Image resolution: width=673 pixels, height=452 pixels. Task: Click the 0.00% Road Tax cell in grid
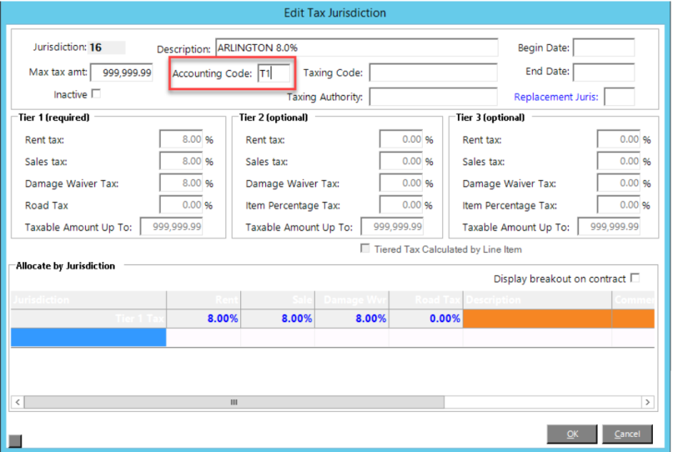click(x=426, y=319)
